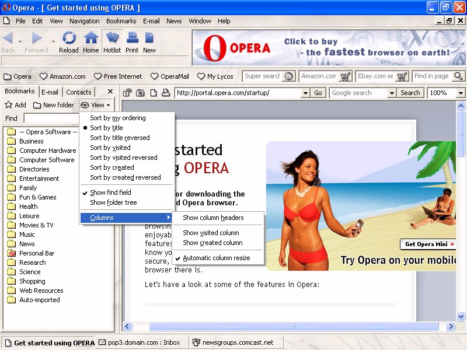Go to the Home page
The image size is (467, 350).
click(91, 42)
